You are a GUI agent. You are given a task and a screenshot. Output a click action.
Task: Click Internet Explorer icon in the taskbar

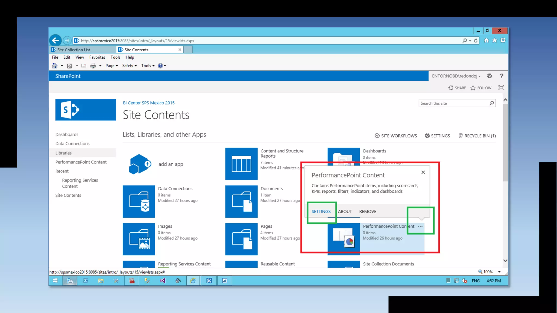tap(193, 281)
